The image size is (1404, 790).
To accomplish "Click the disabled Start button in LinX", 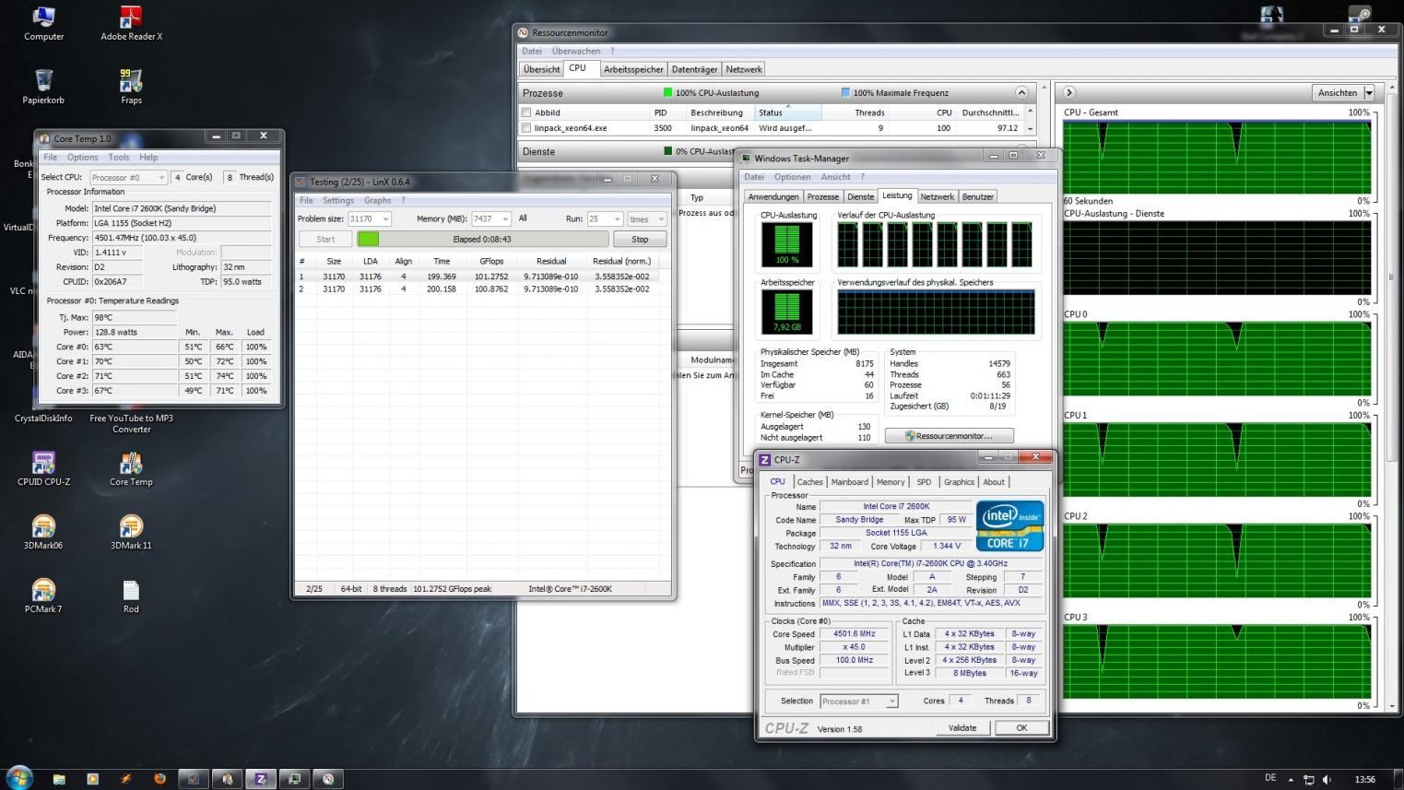I will (325, 239).
